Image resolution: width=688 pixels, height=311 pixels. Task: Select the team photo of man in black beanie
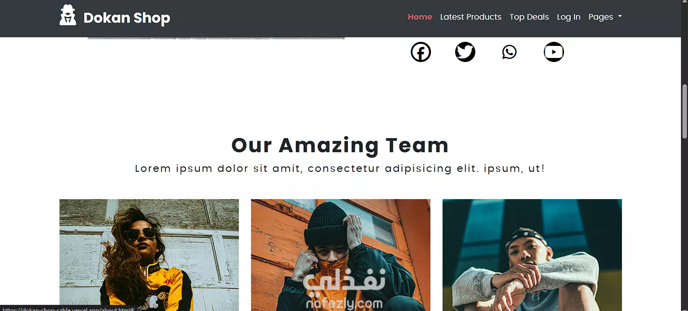point(341,255)
